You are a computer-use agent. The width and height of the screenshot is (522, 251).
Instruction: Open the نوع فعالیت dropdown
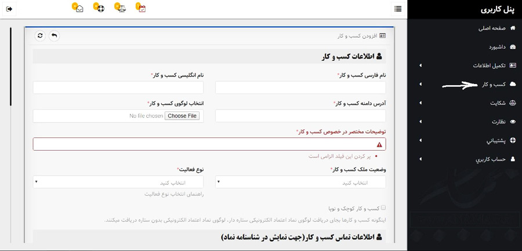pyautogui.click(x=118, y=182)
